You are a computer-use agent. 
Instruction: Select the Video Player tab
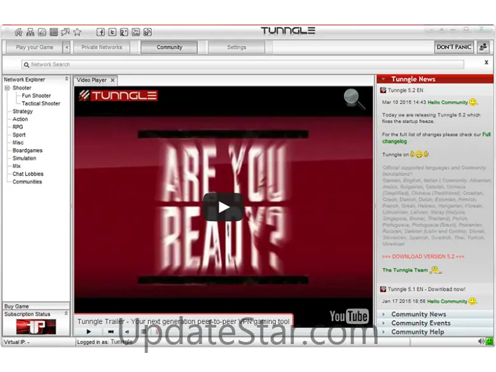click(92, 80)
